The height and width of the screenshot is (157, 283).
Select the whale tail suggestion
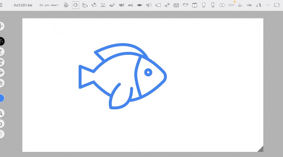(x=103, y=5)
